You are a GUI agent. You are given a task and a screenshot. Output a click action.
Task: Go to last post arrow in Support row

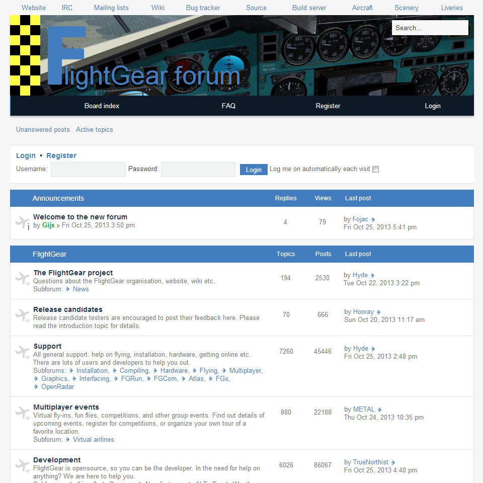click(x=373, y=349)
